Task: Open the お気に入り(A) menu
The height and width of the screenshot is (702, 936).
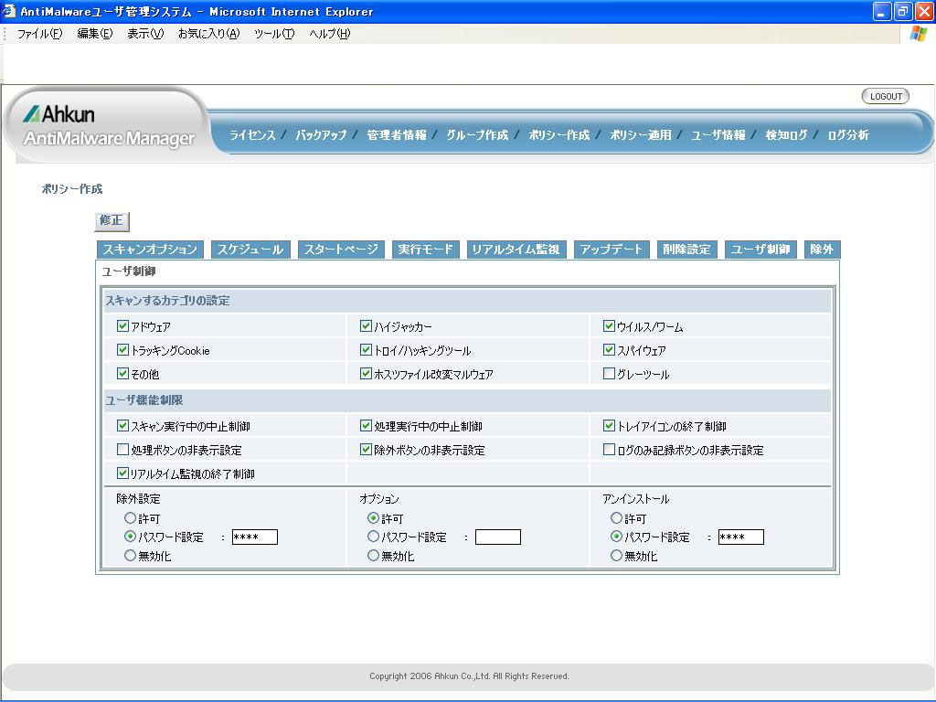Action: pyautogui.click(x=208, y=34)
